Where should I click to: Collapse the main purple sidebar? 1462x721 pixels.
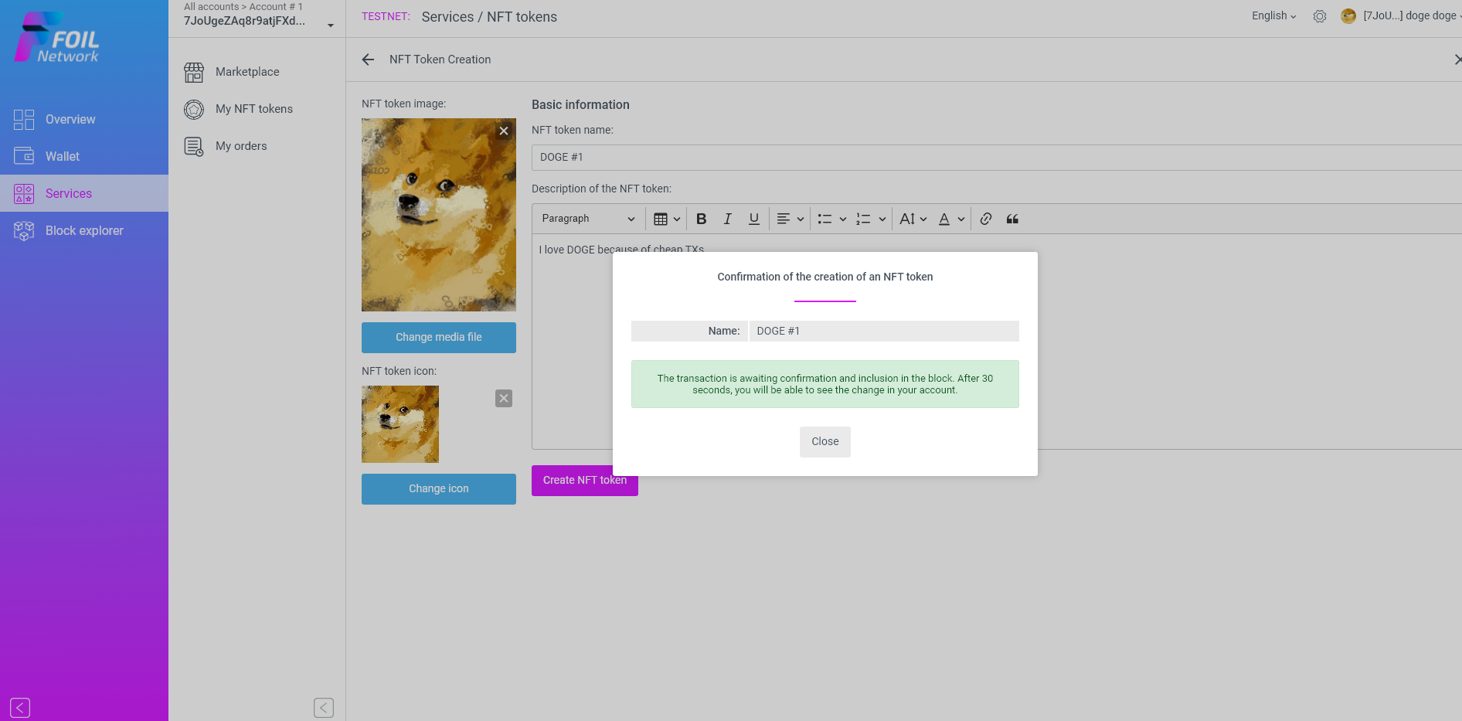(20, 707)
